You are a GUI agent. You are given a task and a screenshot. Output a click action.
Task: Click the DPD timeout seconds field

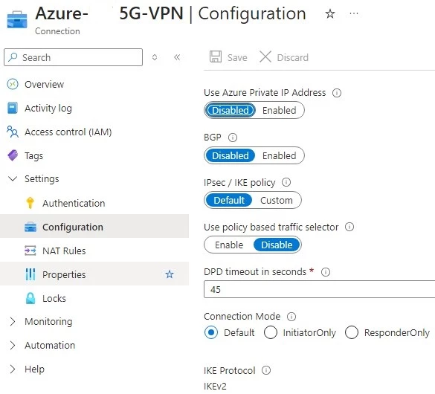pyautogui.click(x=319, y=289)
